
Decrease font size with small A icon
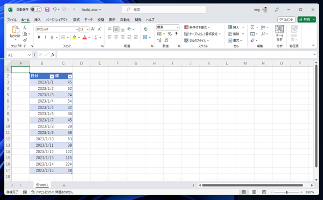pyautogui.click(x=100, y=29)
